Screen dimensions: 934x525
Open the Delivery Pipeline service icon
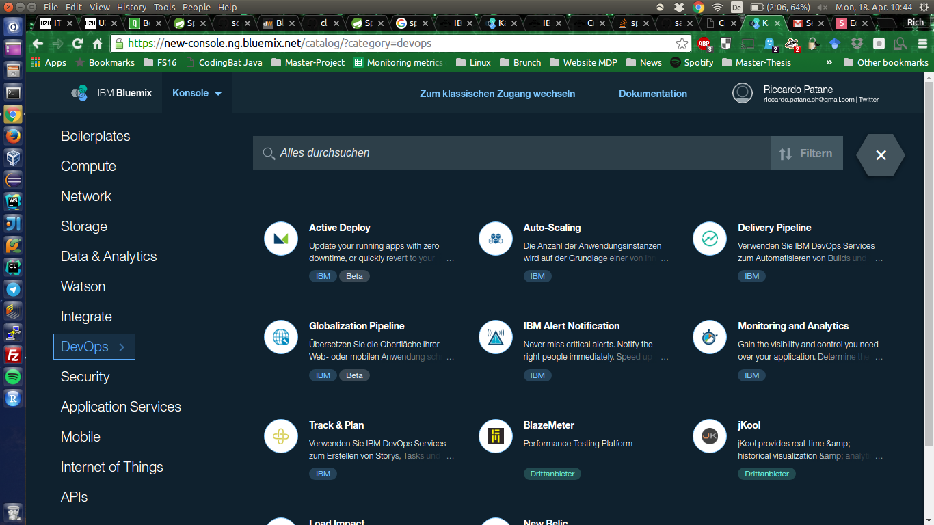tap(710, 239)
